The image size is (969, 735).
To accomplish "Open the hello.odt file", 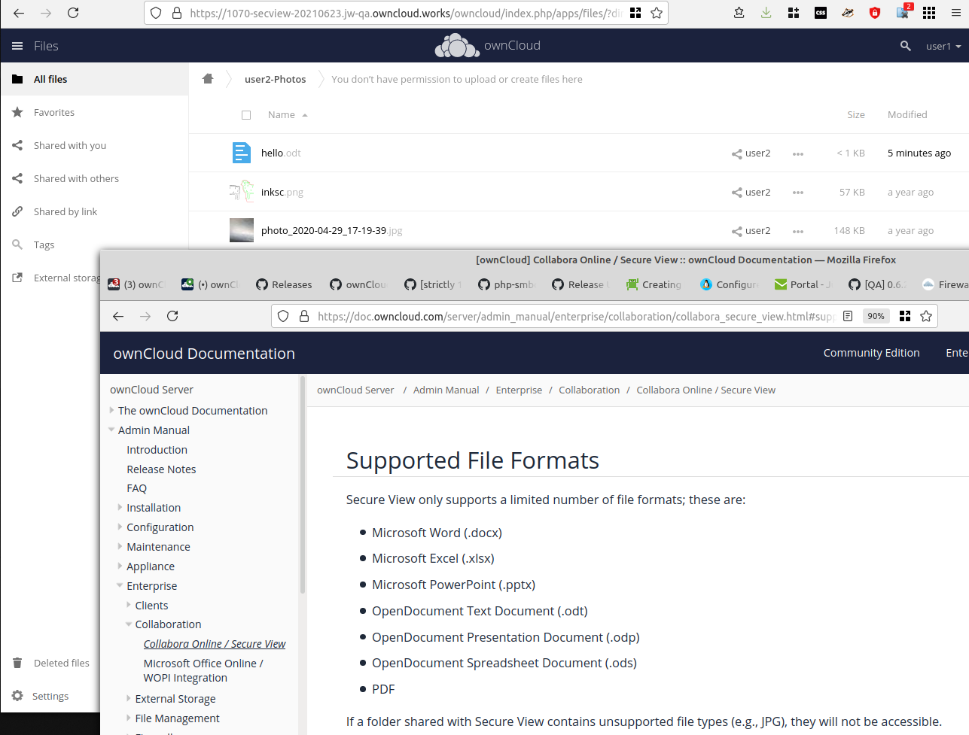I will coord(281,153).
